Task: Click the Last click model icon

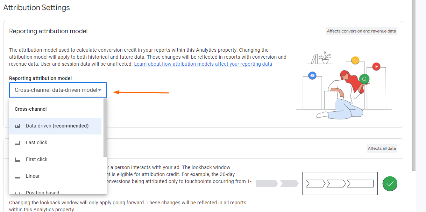Action: 17,143
